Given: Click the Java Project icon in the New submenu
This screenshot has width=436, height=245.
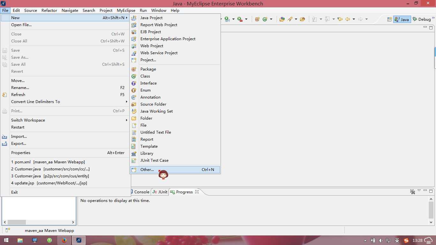Looking at the screenshot, I should [134, 18].
